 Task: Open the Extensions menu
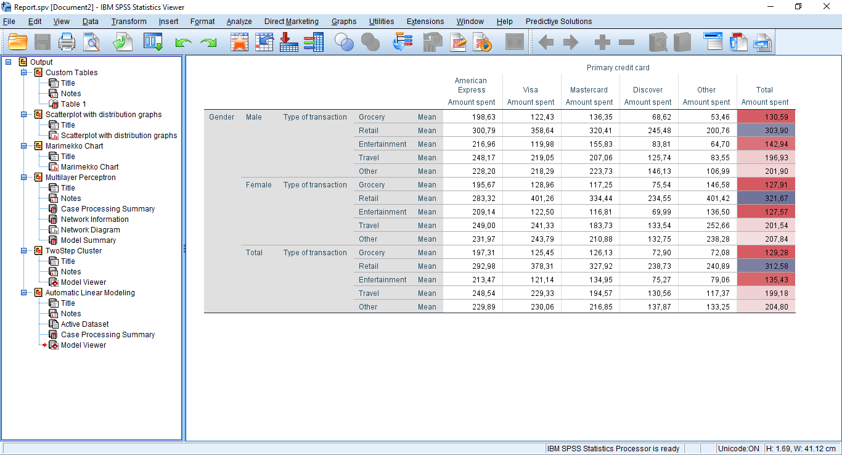[x=425, y=21]
